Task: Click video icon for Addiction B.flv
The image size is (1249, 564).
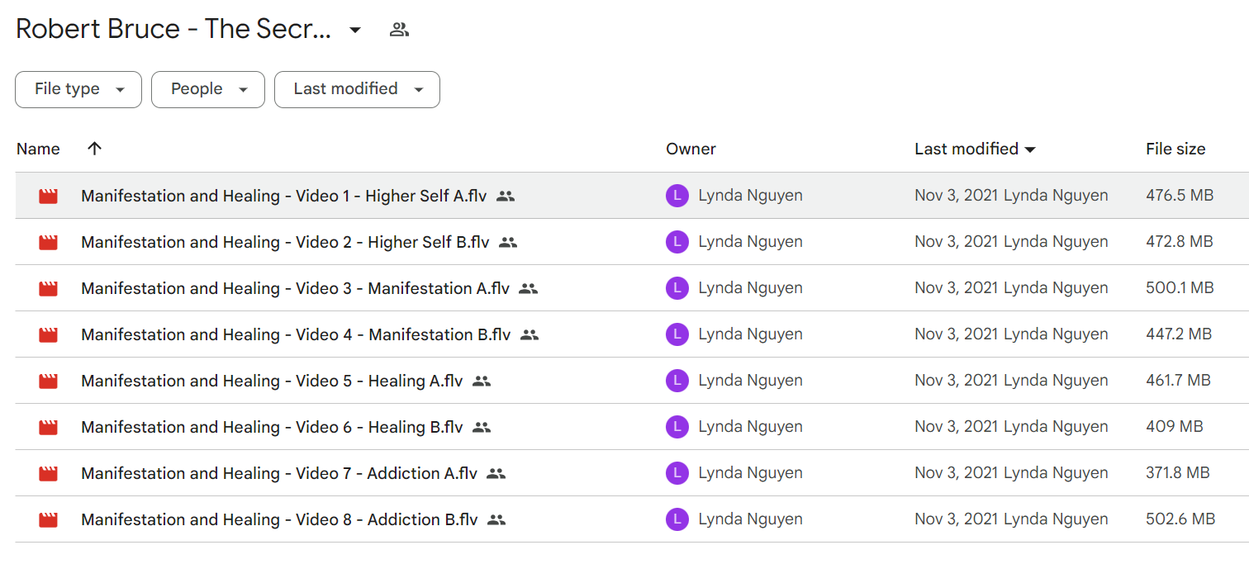Action: pos(49,519)
